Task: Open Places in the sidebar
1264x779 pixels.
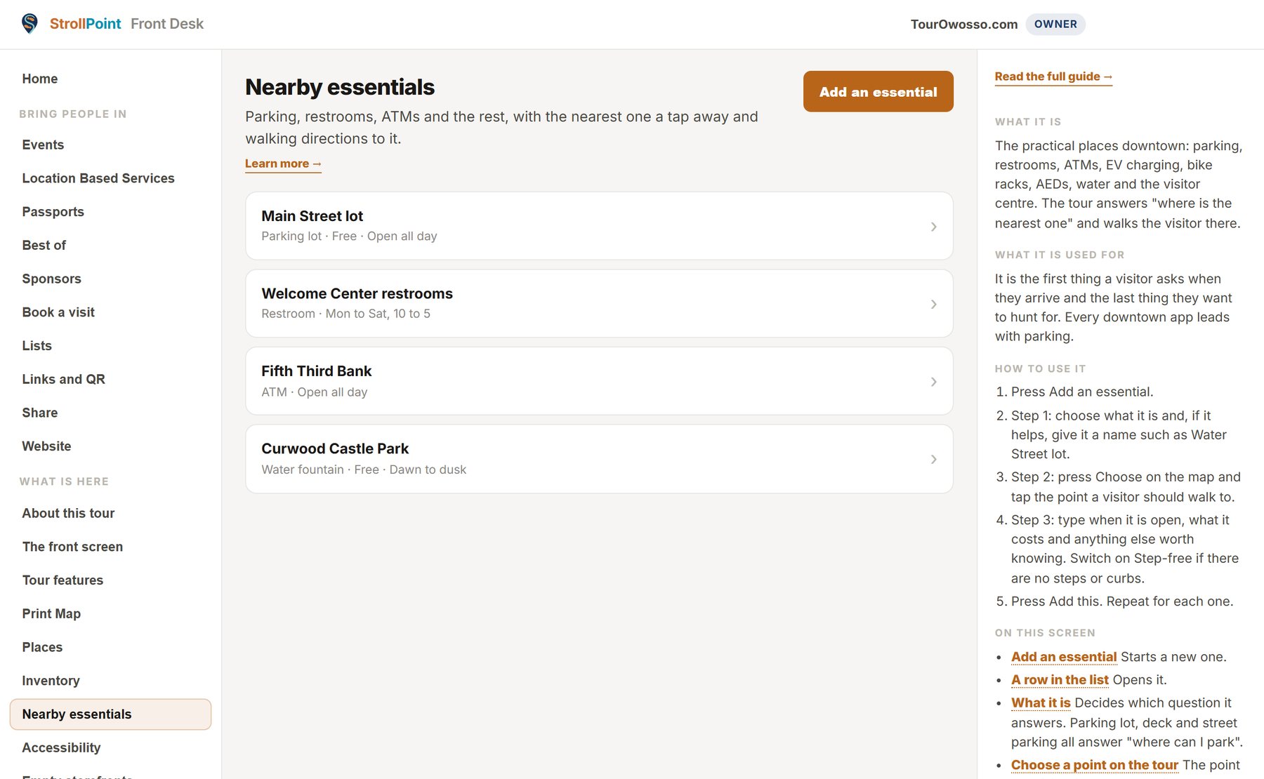Action: pos(110,647)
